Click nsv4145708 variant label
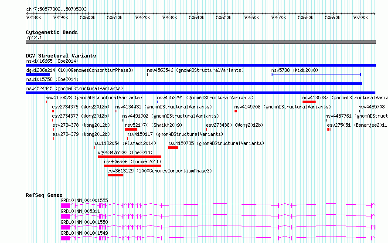 click(x=282, y=107)
